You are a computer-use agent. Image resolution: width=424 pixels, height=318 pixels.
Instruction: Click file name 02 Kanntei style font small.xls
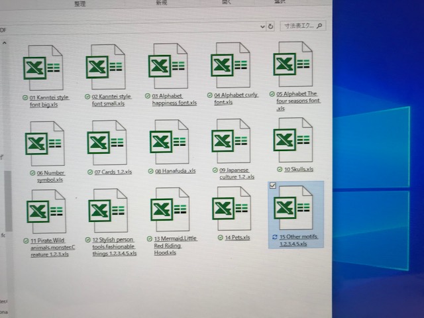111,100
